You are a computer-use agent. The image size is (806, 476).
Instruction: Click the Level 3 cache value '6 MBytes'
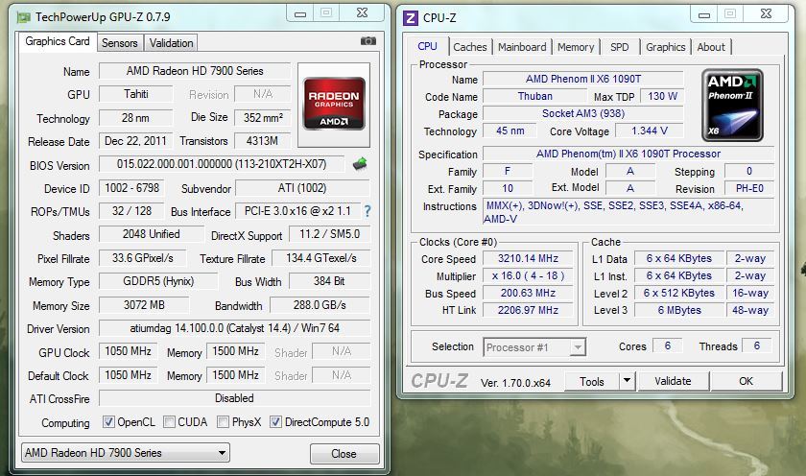point(679,311)
